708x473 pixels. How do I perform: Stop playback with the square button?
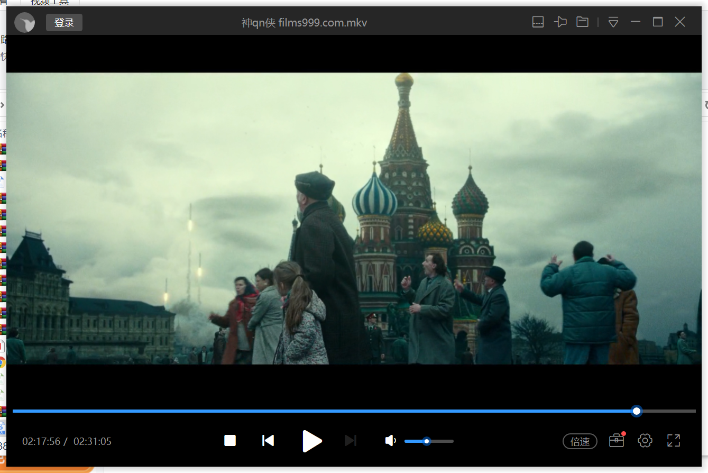pyautogui.click(x=230, y=440)
